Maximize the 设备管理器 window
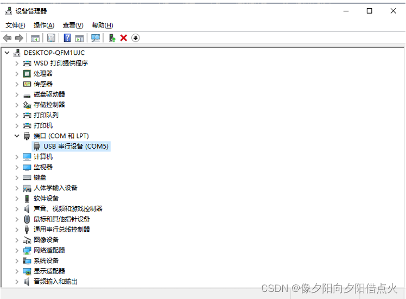 coord(370,11)
